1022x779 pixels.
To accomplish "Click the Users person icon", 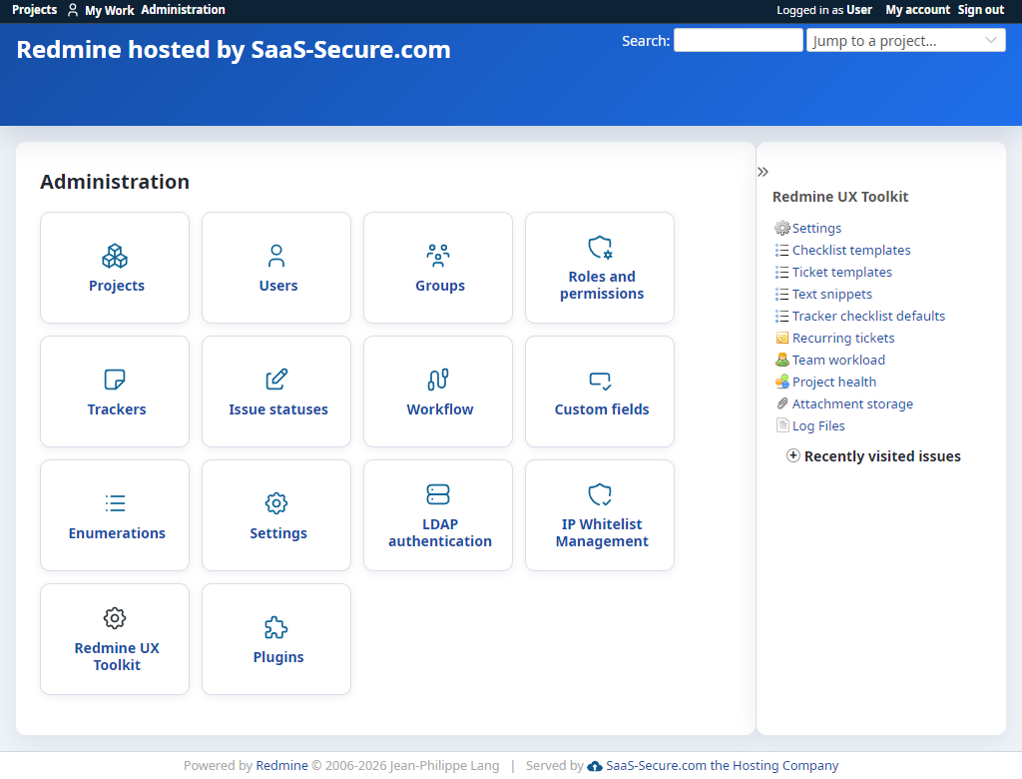I will coord(276,256).
